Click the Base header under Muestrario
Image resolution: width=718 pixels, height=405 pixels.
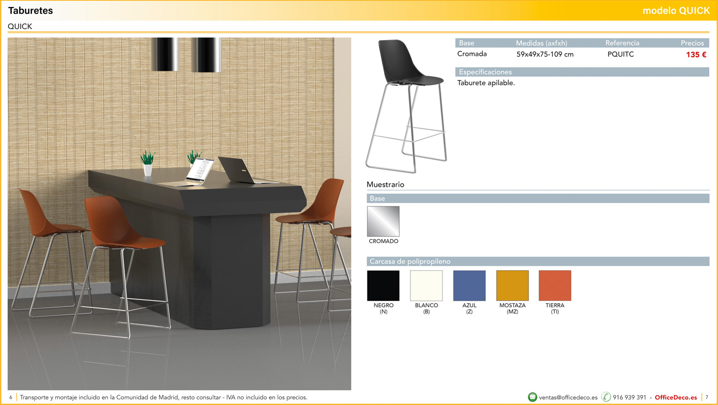(x=538, y=198)
